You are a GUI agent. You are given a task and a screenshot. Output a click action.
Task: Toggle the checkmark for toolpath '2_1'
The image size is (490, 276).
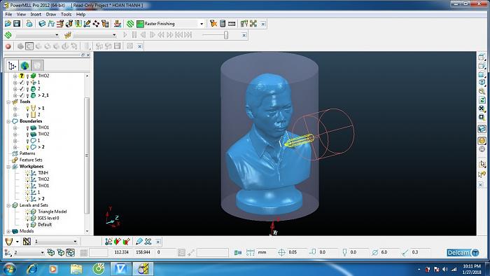point(22,95)
